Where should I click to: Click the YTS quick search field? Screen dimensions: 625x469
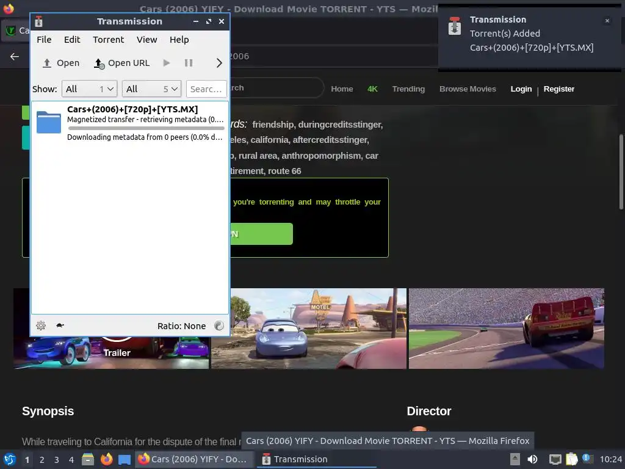click(276, 88)
